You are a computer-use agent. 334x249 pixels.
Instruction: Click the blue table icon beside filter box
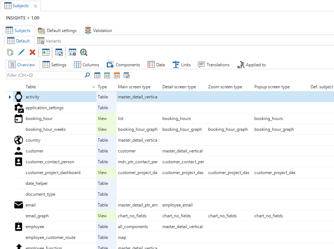[x=97, y=75]
